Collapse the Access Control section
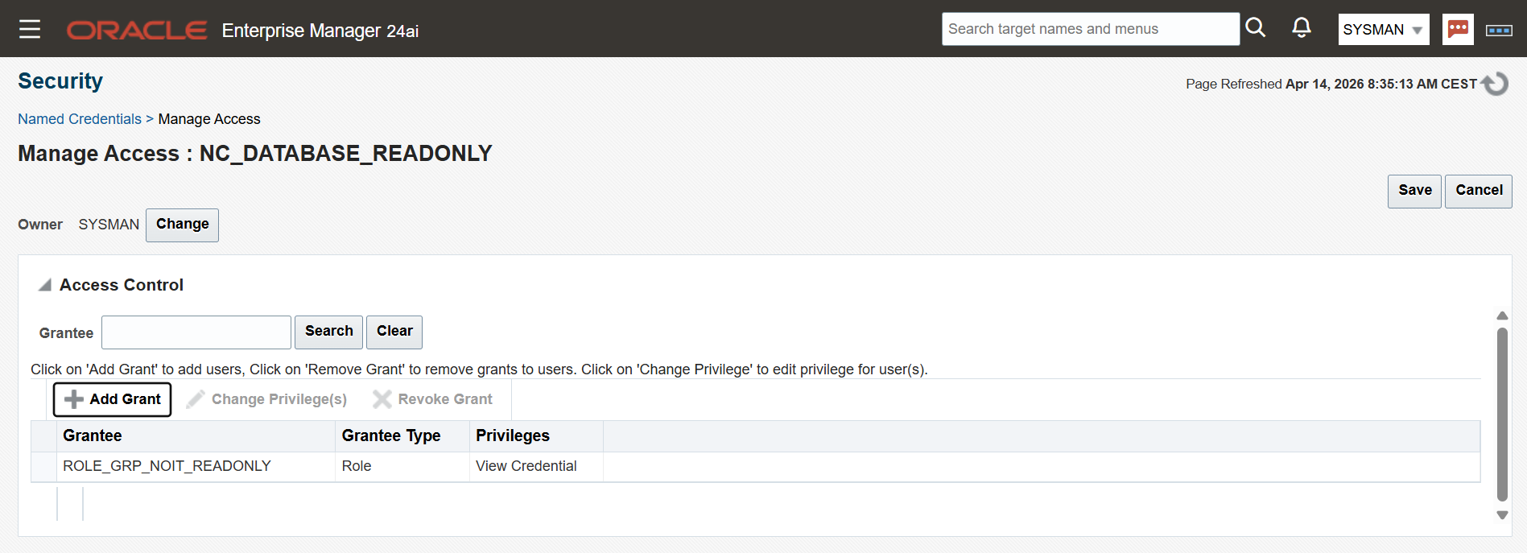The height and width of the screenshot is (553, 1527). 45,285
